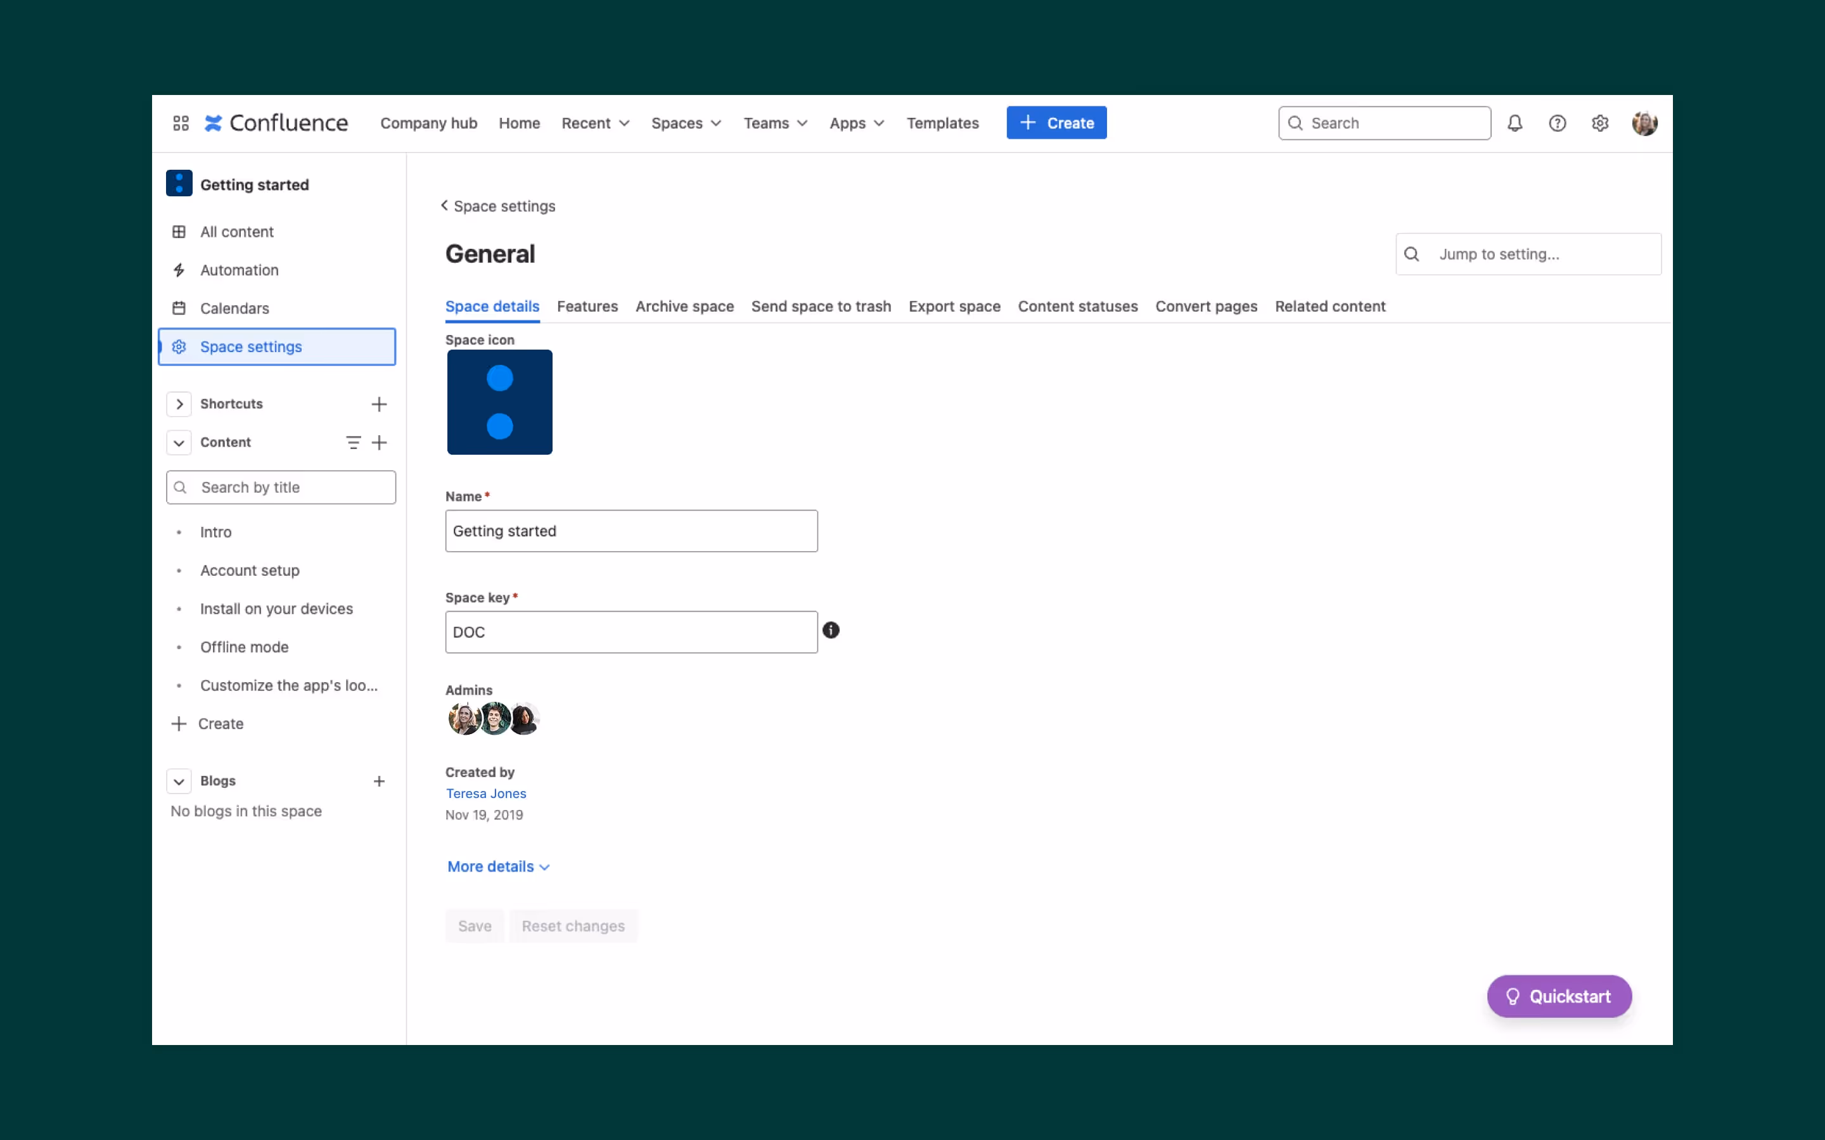Click the blue Create button
This screenshot has height=1140, width=1825.
[x=1056, y=123]
